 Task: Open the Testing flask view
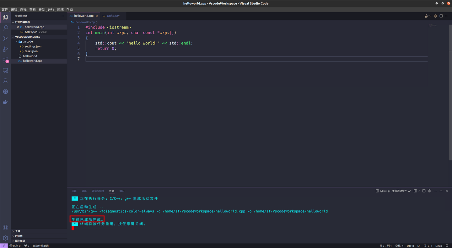pos(5,81)
